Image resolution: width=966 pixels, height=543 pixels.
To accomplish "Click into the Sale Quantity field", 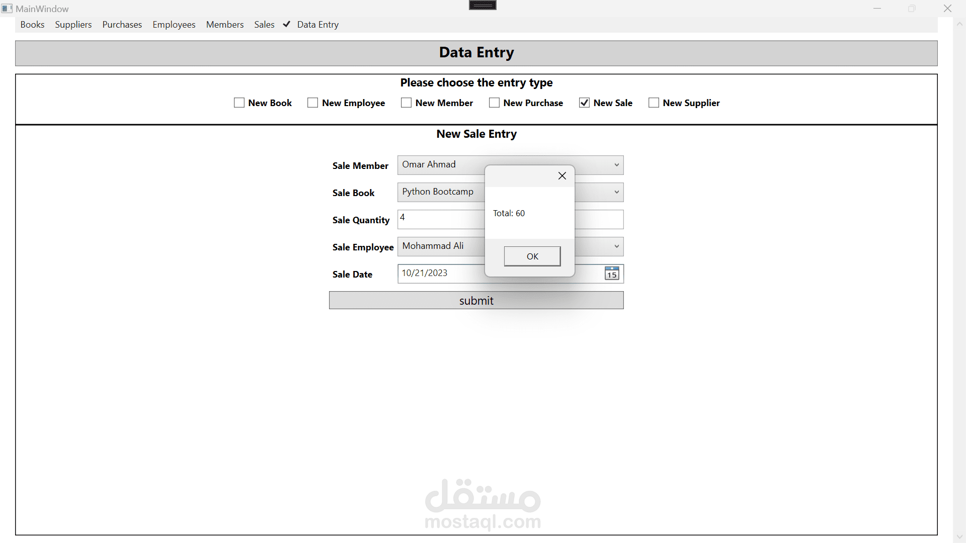I will coord(440,220).
